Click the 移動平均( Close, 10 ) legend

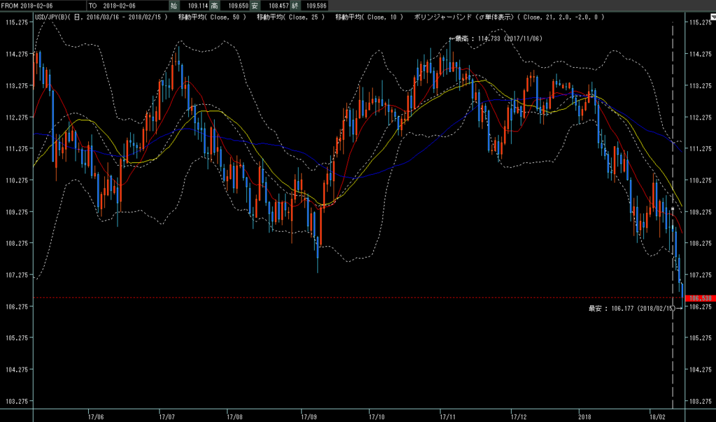click(x=369, y=17)
